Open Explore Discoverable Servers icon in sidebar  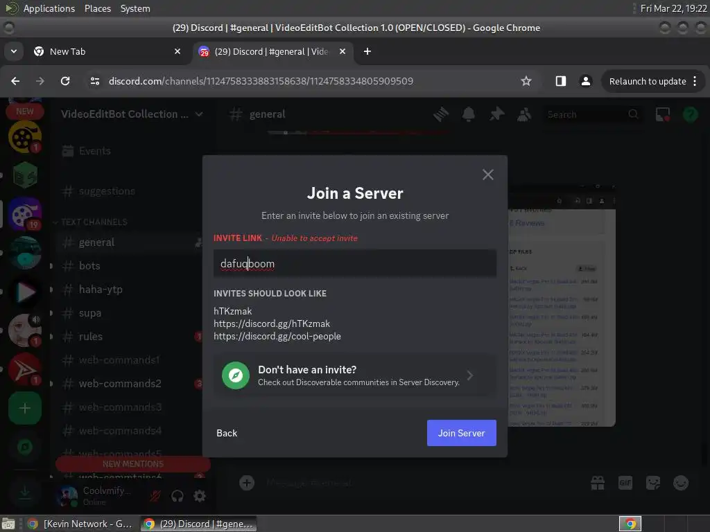click(25, 447)
